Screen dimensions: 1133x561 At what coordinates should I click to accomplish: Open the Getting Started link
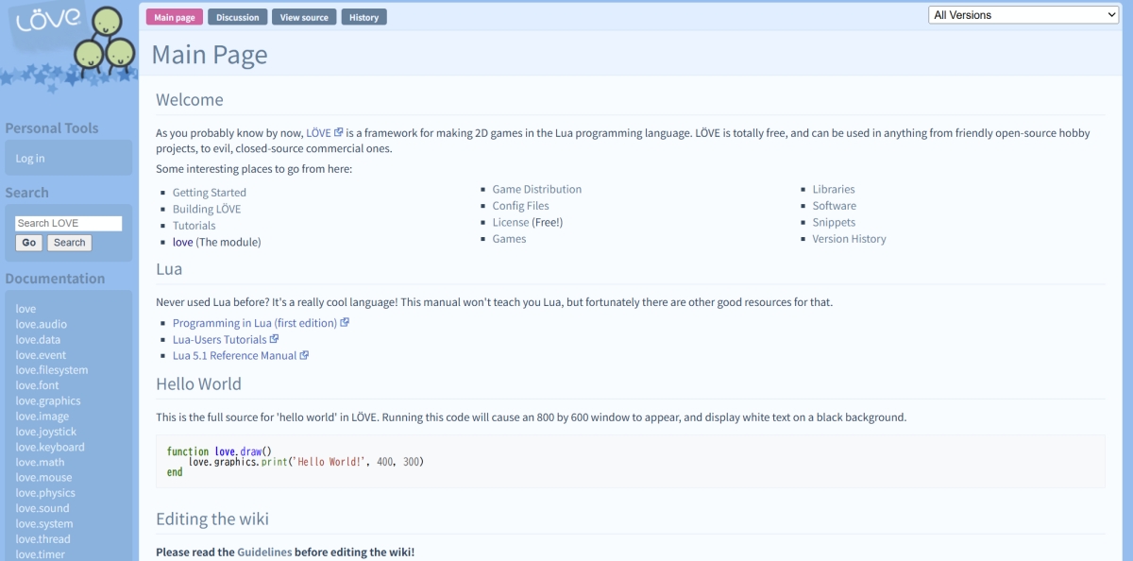(x=209, y=193)
